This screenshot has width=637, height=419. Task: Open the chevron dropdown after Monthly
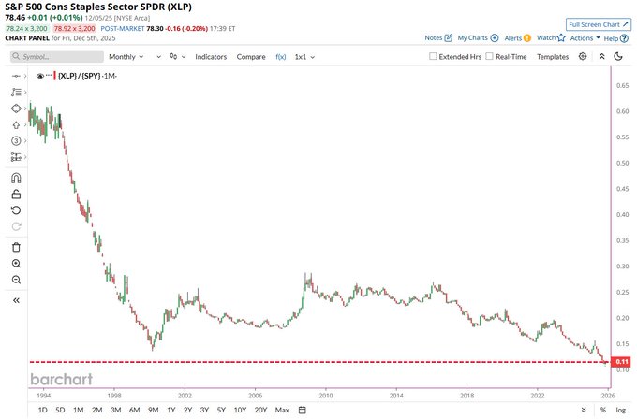pyautogui.click(x=158, y=57)
